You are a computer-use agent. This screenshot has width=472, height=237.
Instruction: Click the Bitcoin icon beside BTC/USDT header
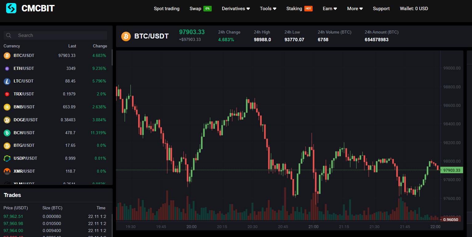pyautogui.click(x=126, y=36)
